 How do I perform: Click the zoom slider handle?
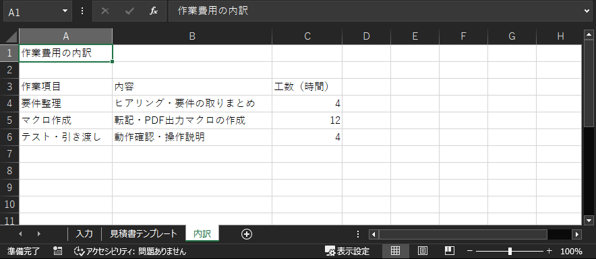pos(510,251)
